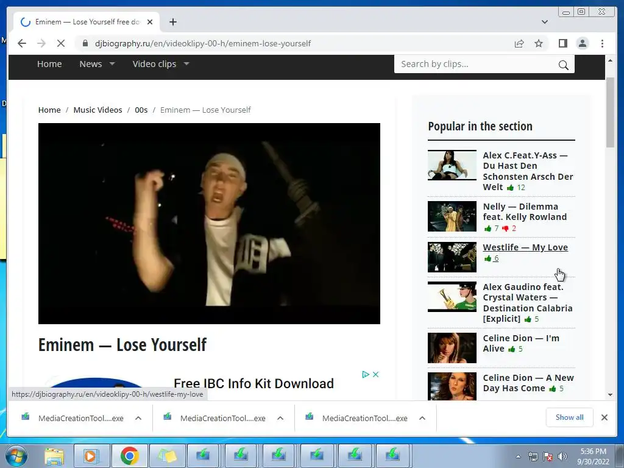624x468 pixels.
Task: Go back to the previous page
Action: click(22, 43)
